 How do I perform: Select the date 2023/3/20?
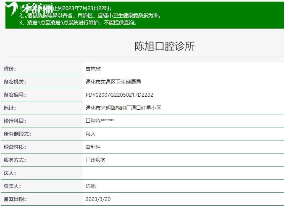98,199
